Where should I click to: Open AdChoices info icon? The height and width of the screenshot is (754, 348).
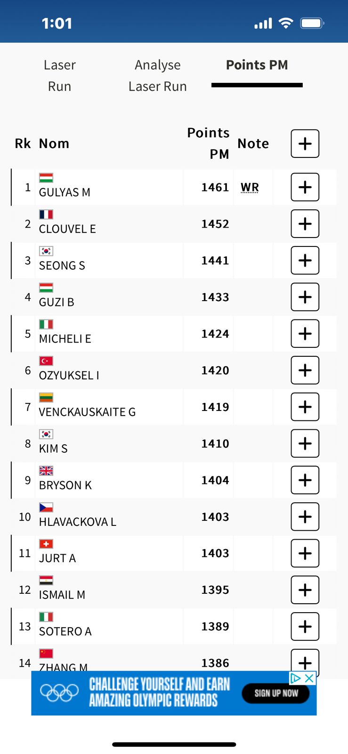tap(295, 678)
